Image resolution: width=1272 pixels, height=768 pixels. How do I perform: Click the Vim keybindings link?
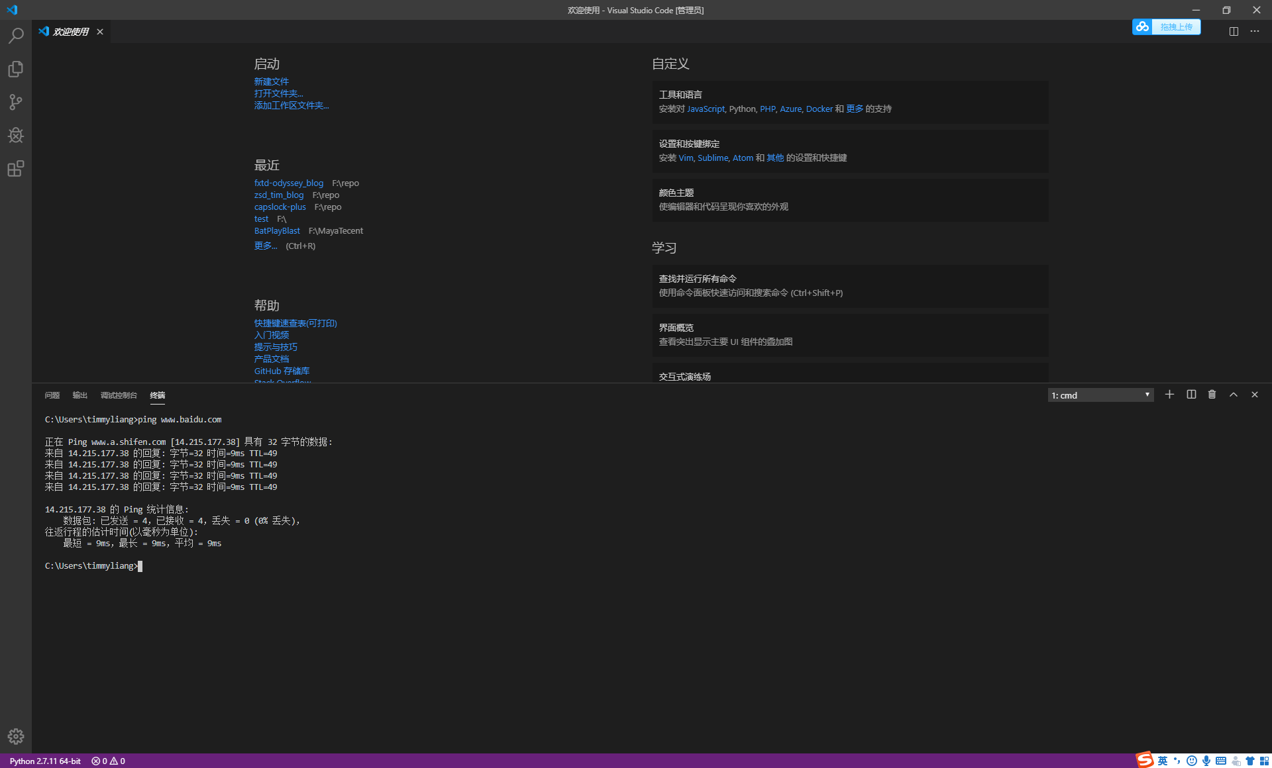point(686,158)
